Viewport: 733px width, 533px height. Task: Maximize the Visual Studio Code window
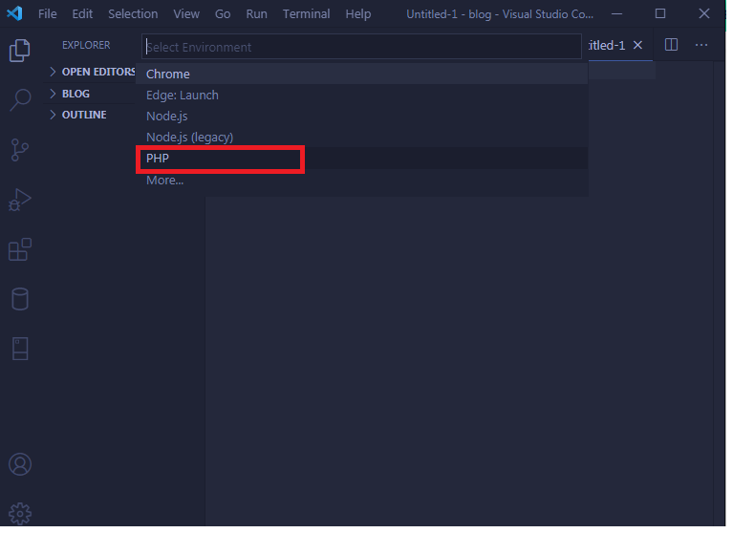tap(660, 14)
